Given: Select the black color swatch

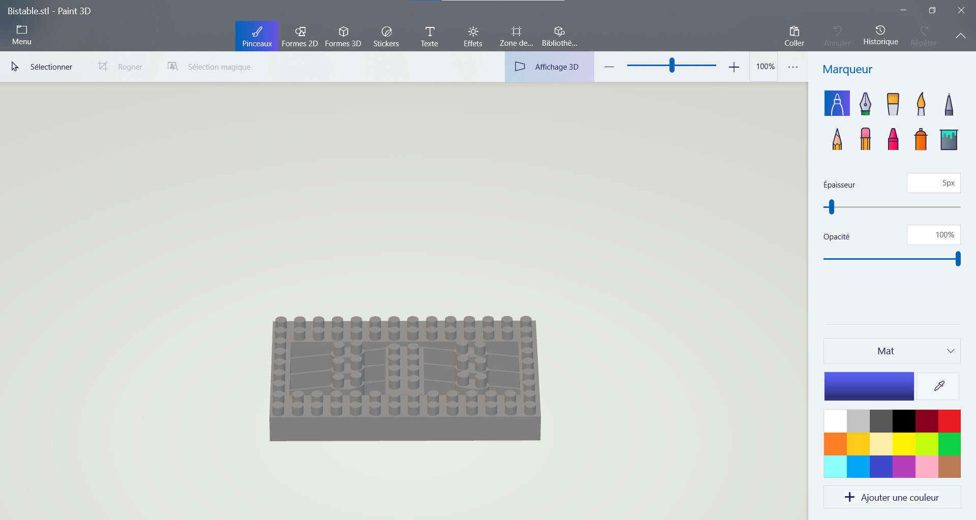Looking at the screenshot, I should click(x=904, y=421).
